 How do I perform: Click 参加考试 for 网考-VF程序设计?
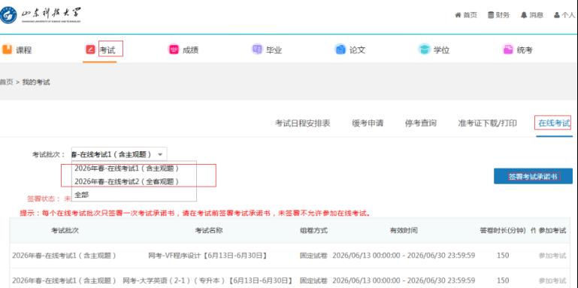click(x=552, y=256)
